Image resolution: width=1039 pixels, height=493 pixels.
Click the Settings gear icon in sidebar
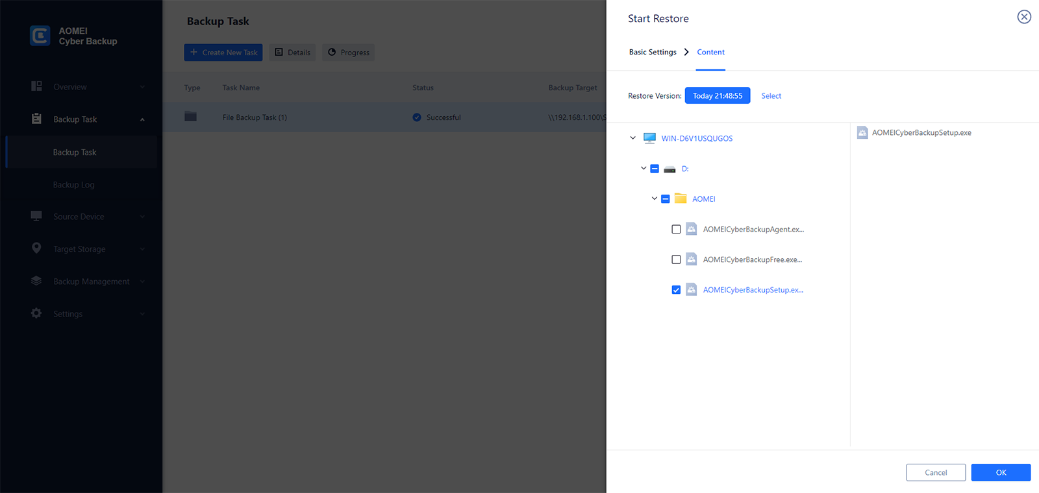[36, 313]
